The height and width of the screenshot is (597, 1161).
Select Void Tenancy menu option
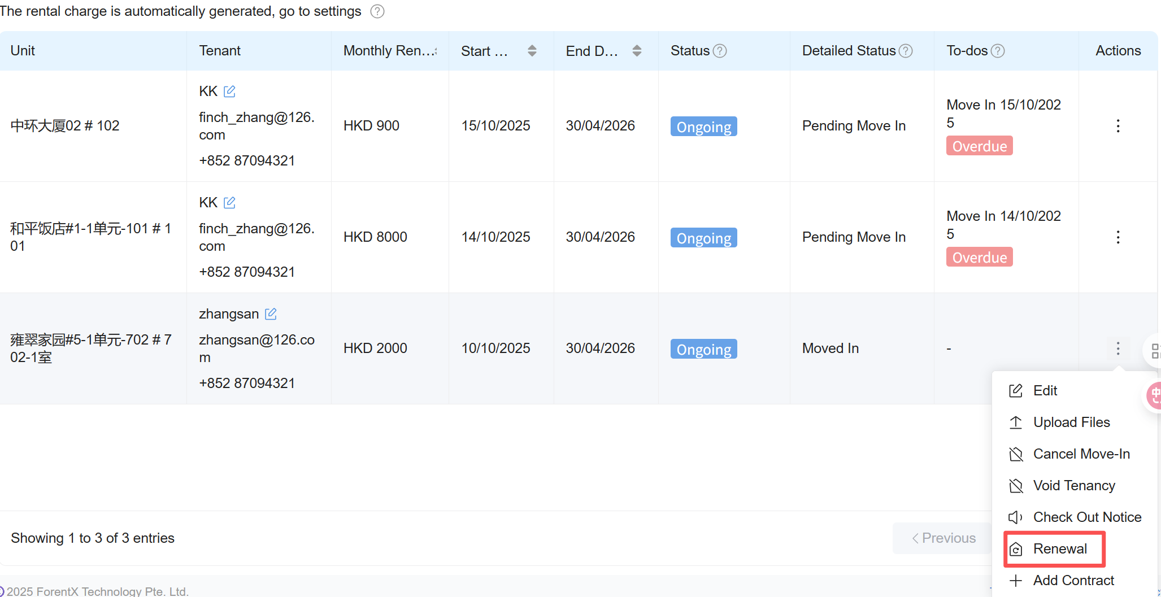(x=1073, y=486)
